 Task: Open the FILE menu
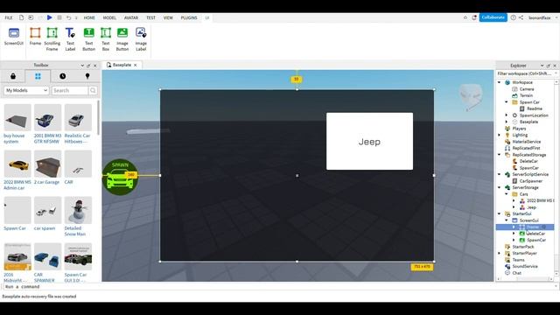point(9,17)
